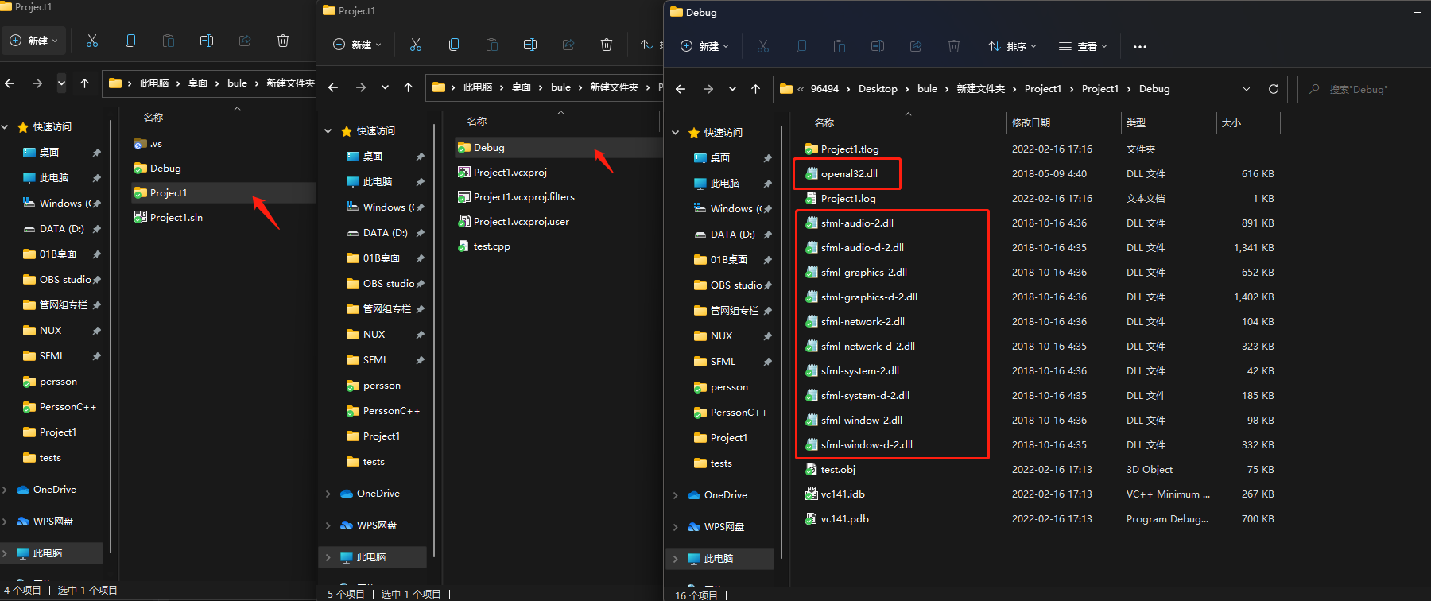Click bule breadcrumb in Debug window address bar
Image resolution: width=1431 pixels, height=601 pixels.
click(927, 89)
